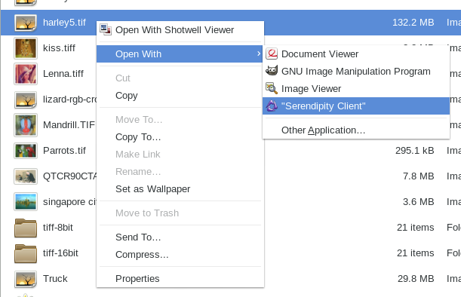Click 21 items in tiff-8bit row
The image size is (461, 297).
click(x=416, y=228)
